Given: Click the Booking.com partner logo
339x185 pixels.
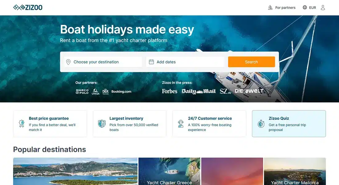Looking at the screenshot, I should click(x=121, y=92).
